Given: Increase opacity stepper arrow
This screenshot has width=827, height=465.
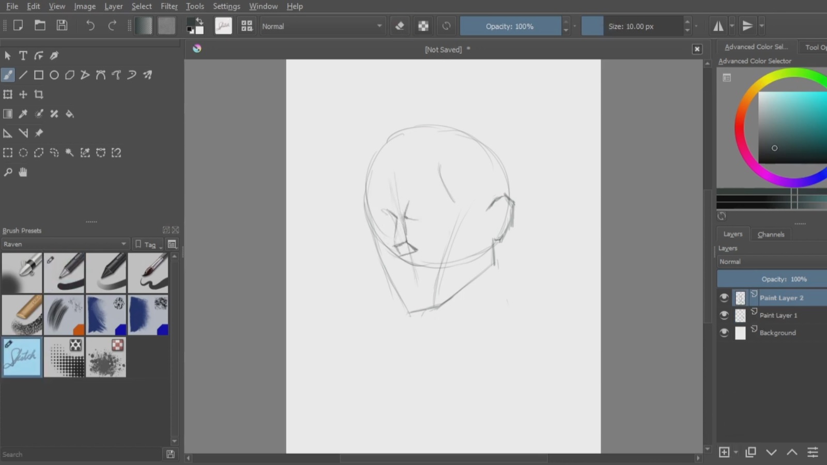Looking at the screenshot, I should tap(566, 22).
